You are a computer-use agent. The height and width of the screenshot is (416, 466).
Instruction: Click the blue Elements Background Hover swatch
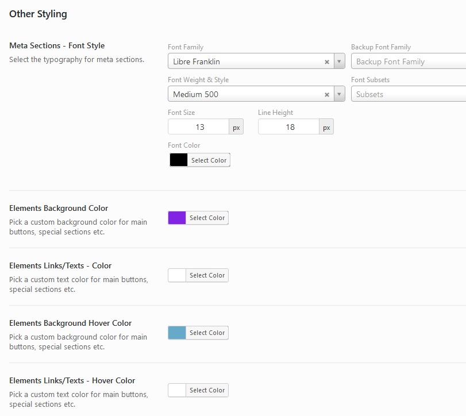click(177, 333)
